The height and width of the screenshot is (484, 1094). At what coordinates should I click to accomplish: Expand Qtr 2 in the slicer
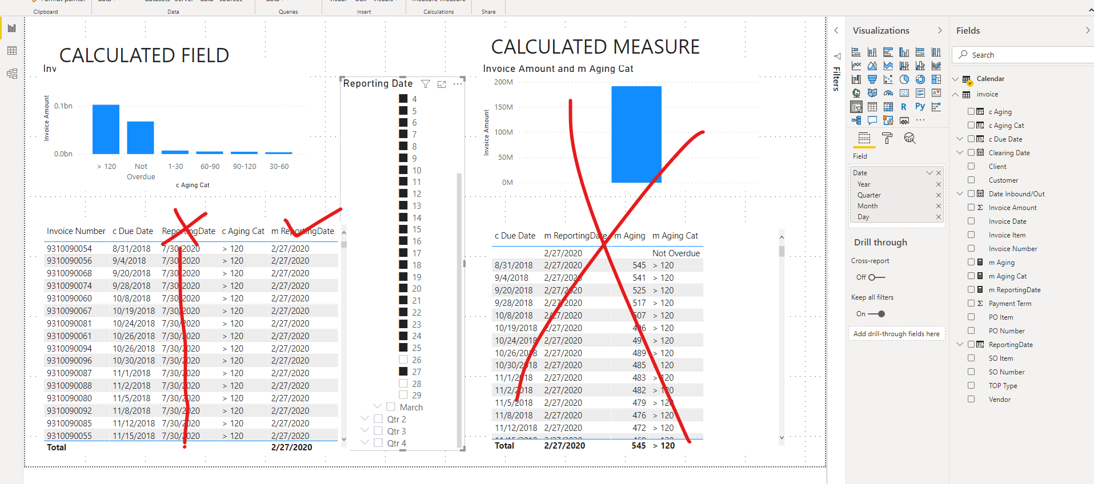[x=364, y=418]
